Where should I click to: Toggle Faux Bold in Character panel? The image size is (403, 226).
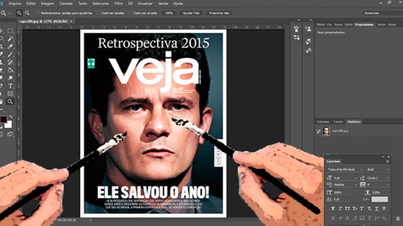coord(333,209)
